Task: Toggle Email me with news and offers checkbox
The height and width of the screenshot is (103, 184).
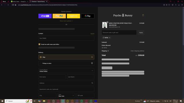Action: point(39,44)
